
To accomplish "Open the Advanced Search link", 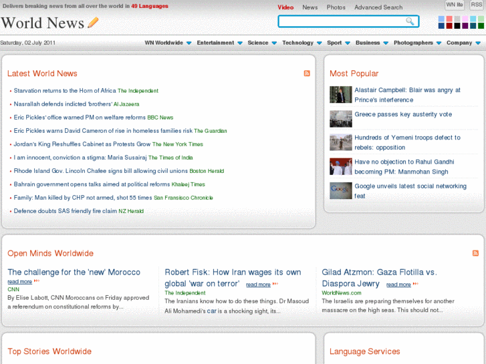I will click(x=378, y=7).
